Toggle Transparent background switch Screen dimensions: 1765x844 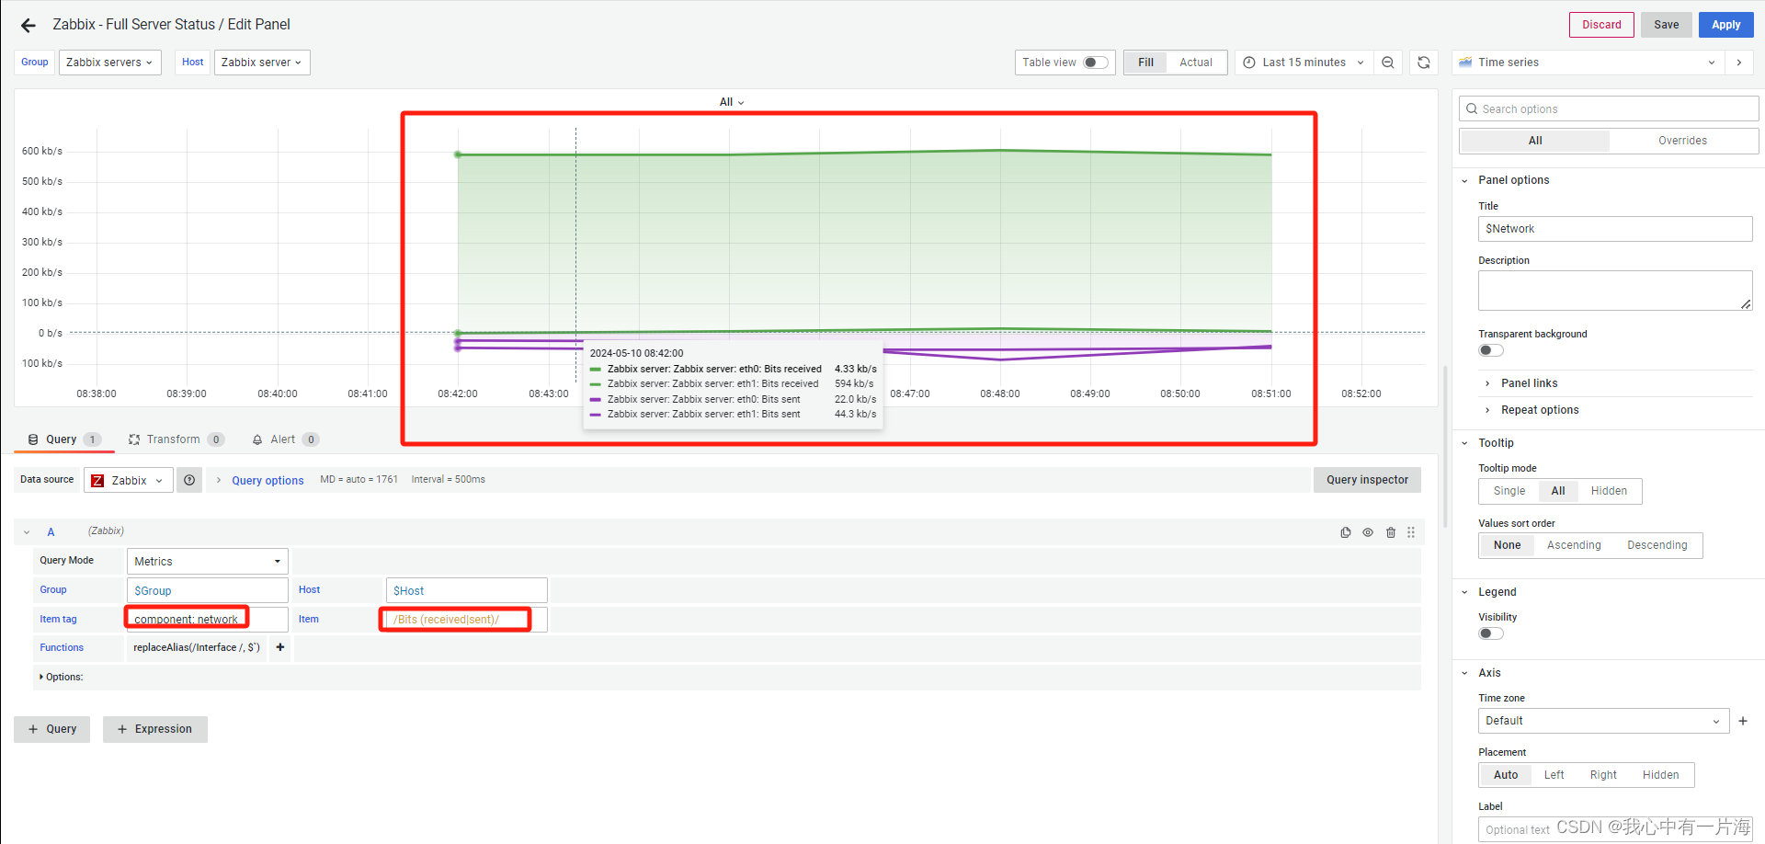[1491, 350]
